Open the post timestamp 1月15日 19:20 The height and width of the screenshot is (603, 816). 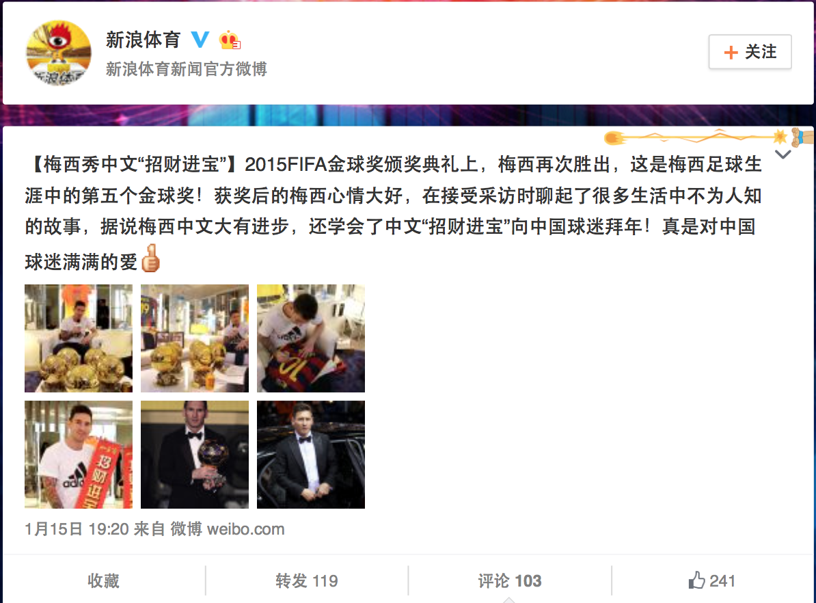click(x=77, y=529)
